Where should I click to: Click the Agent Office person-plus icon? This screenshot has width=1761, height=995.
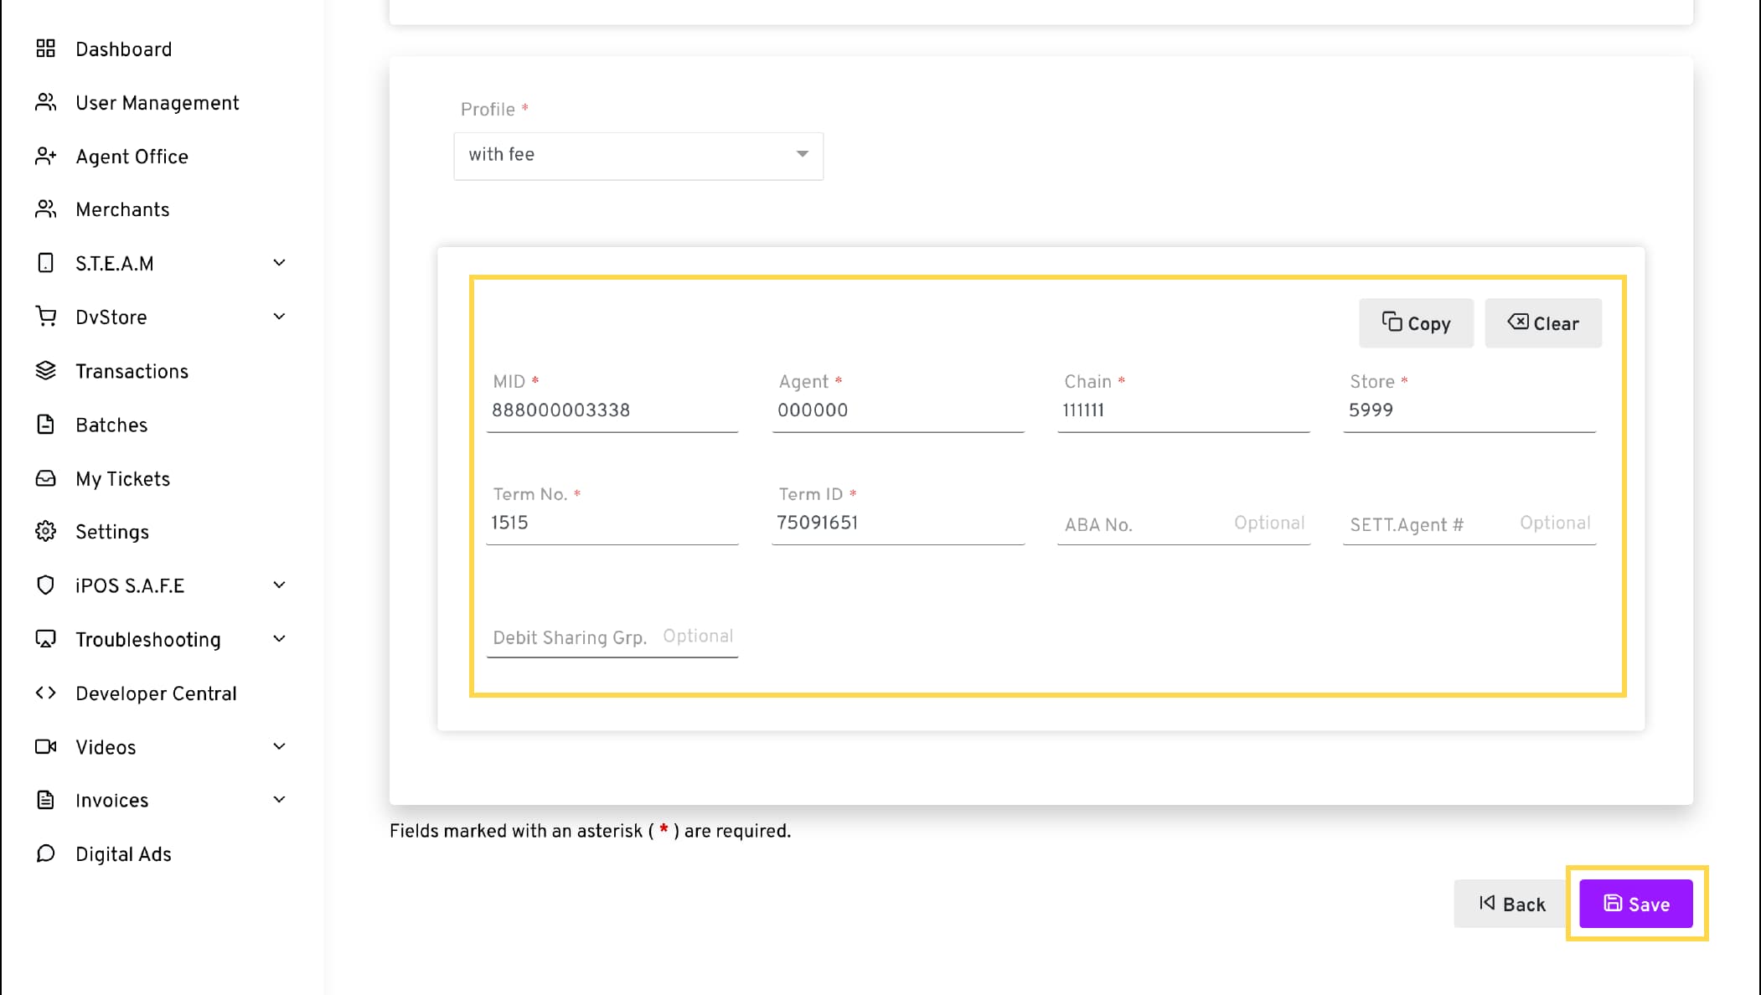tap(45, 157)
